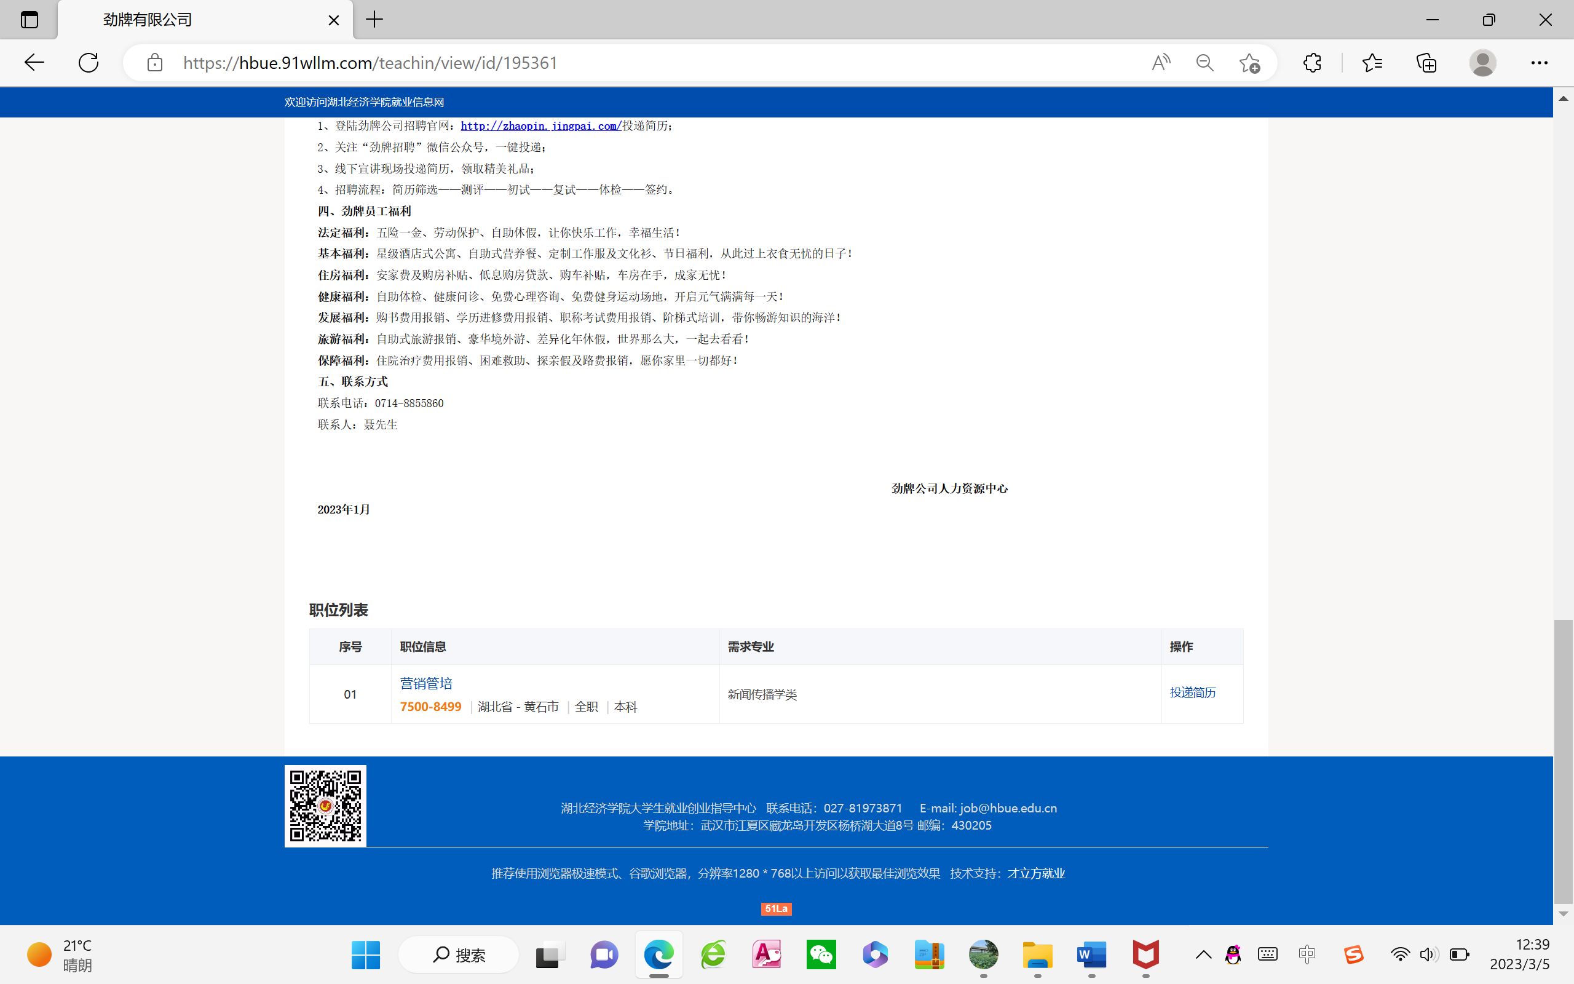
Task: Add this page to favorites
Action: (x=1249, y=63)
